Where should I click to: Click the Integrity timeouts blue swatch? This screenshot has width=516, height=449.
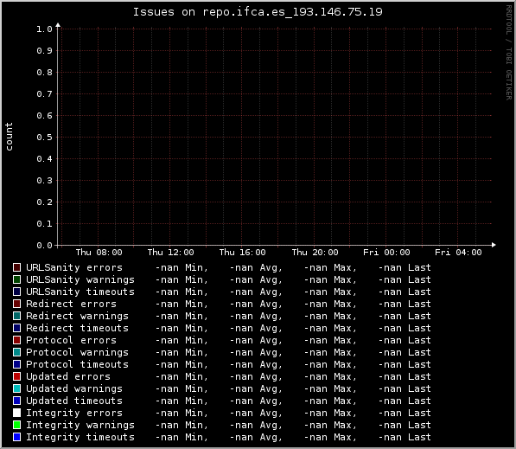click(x=16, y=437)
